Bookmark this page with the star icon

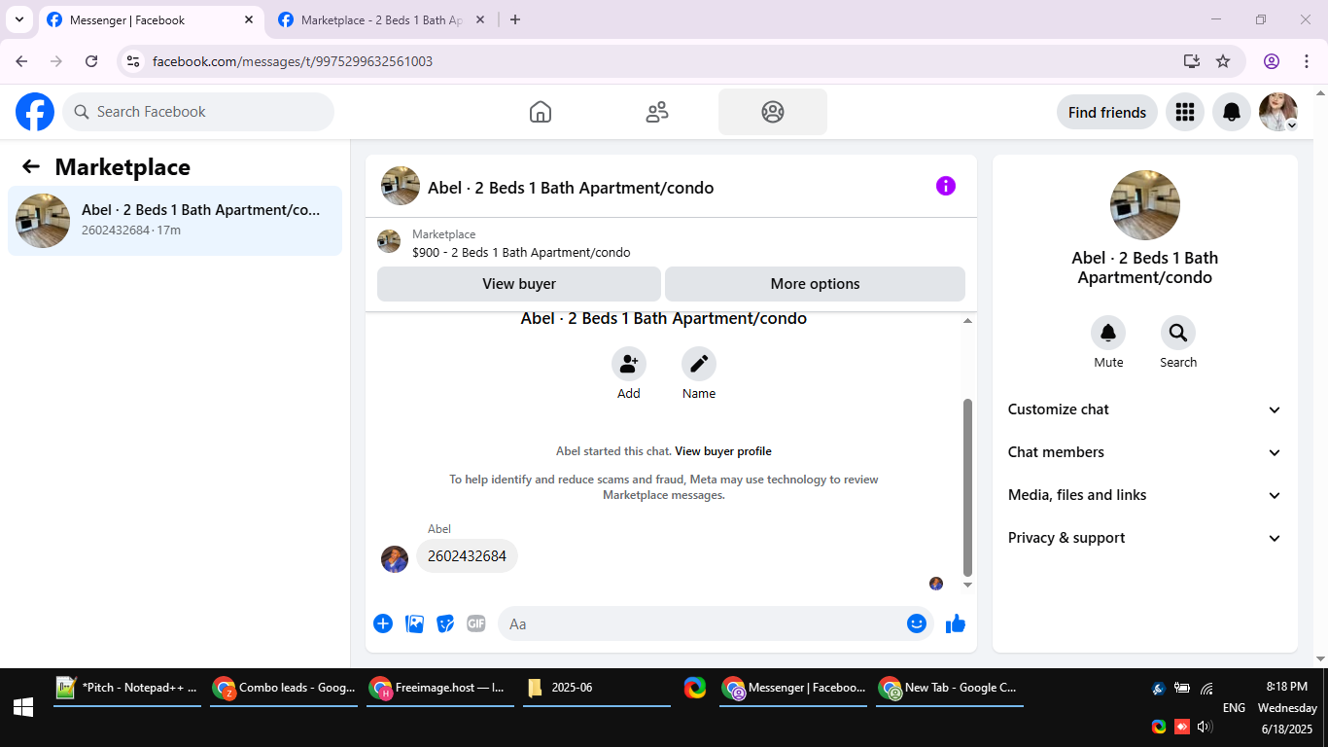pos(1223,61)
